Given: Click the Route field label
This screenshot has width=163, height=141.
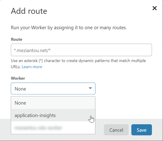Looking at the screenshot, I should (16, 40).
